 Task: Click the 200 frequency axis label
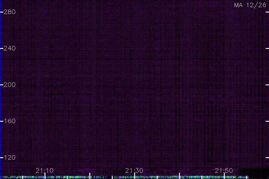click(10, 85)
